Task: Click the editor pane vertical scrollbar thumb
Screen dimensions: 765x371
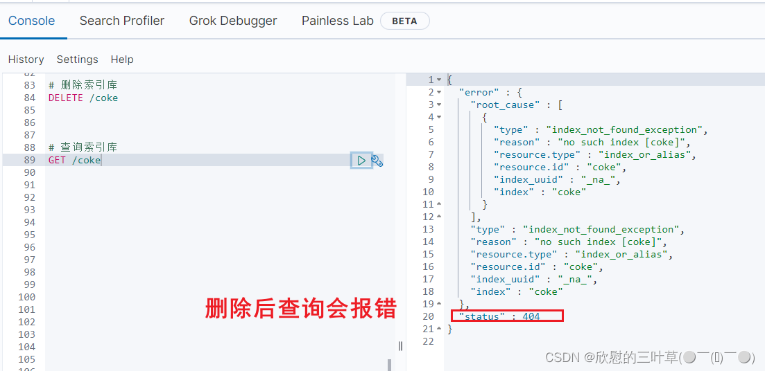Action: [x=389, y=365]
